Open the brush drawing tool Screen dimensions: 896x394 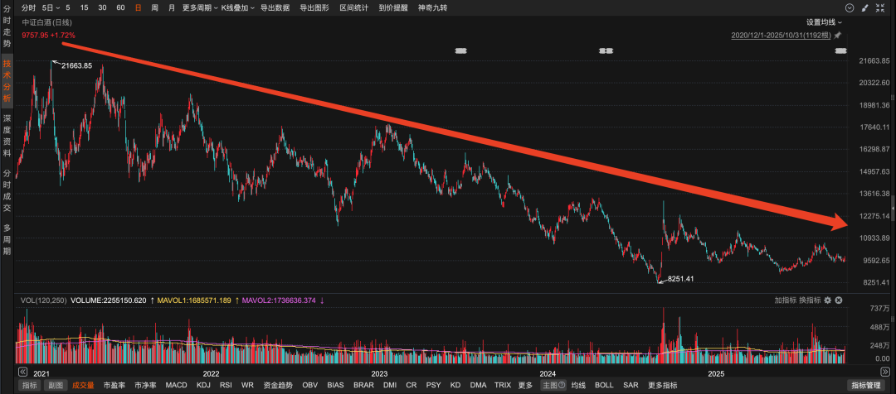[864, 7]
